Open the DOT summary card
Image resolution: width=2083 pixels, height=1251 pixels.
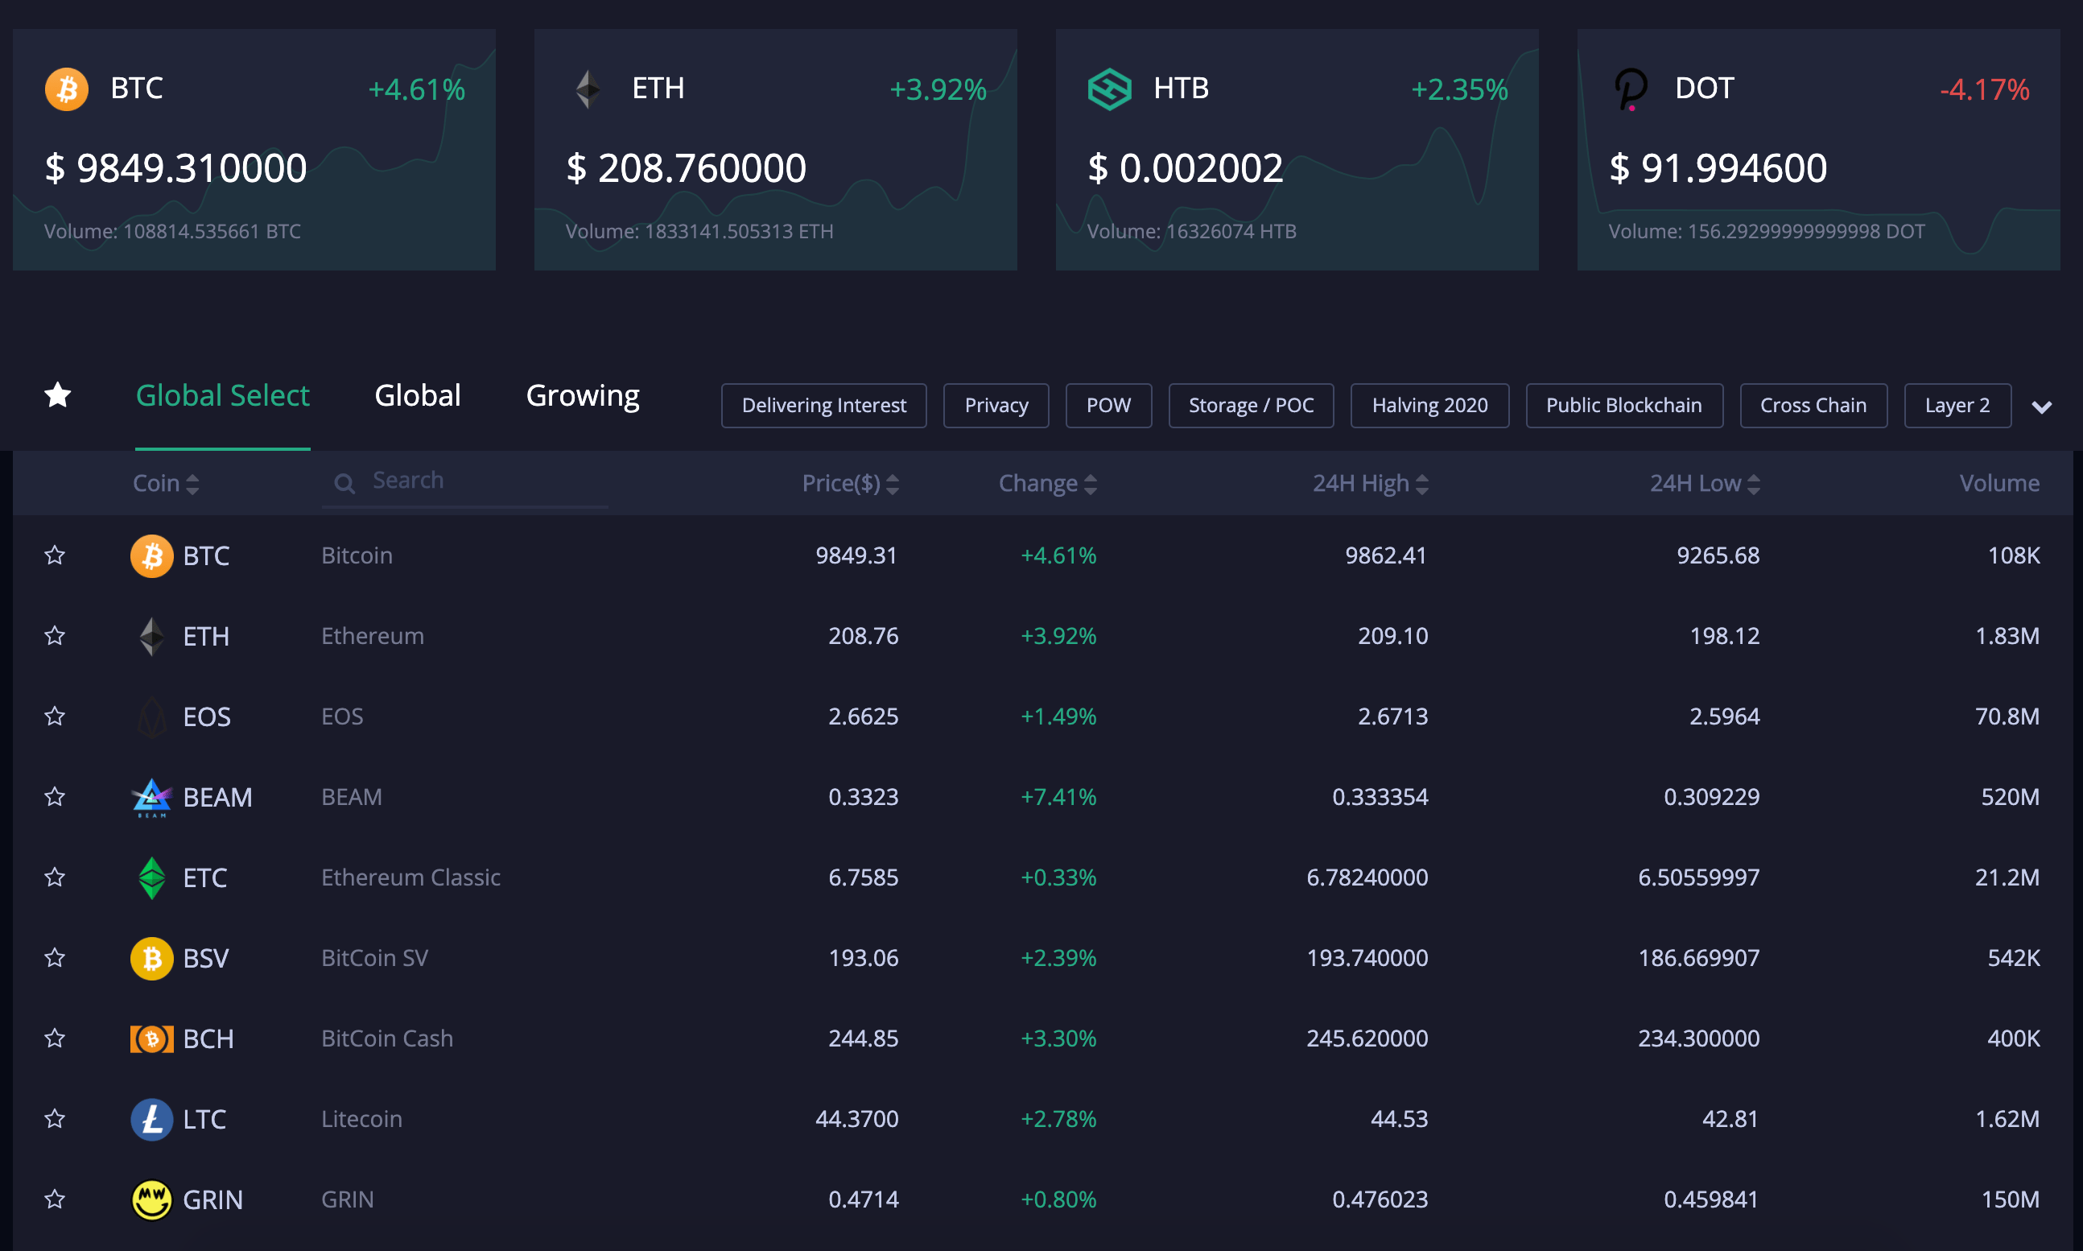point(1818,150)
